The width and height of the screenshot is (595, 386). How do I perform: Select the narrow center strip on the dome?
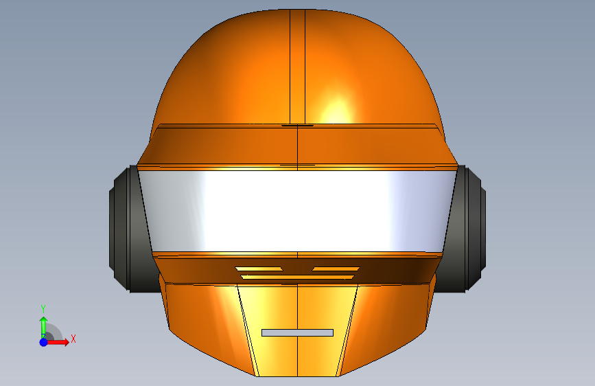pos(298,67)
